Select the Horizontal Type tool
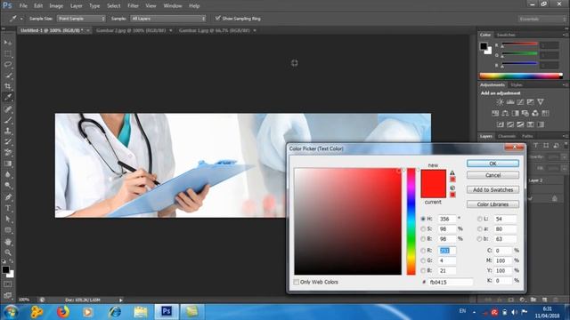Image resolution: width=570 pixels, height=320 pixels. click(x=8, y=208)
